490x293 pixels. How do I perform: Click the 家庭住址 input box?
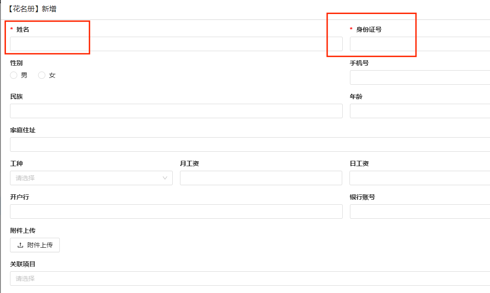click(x=249, y=144)
